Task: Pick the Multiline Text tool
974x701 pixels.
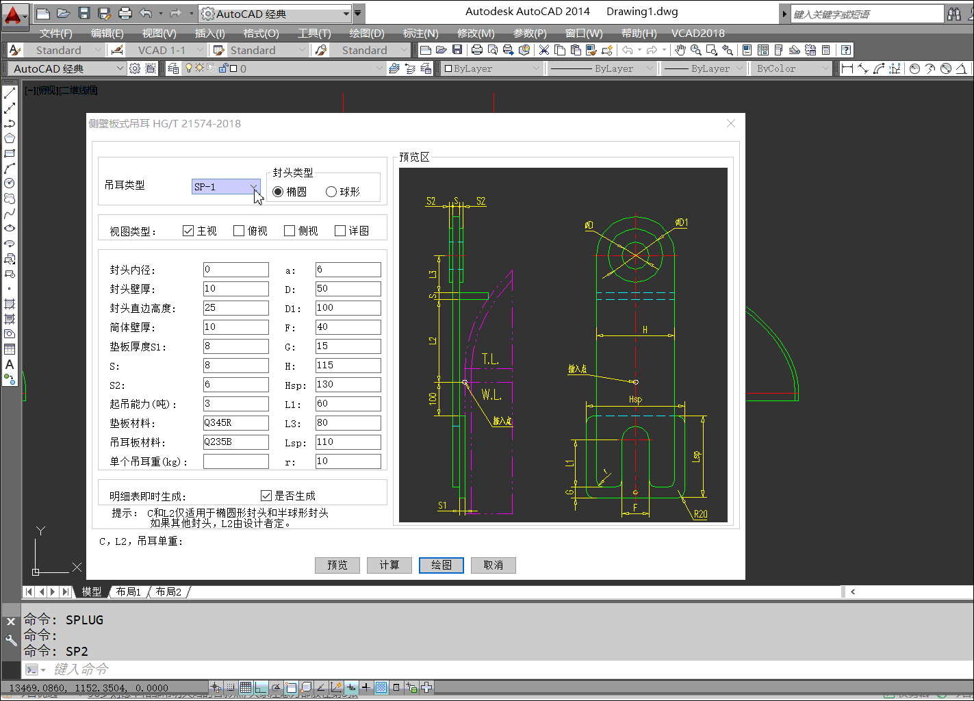Action: [10, 364]
